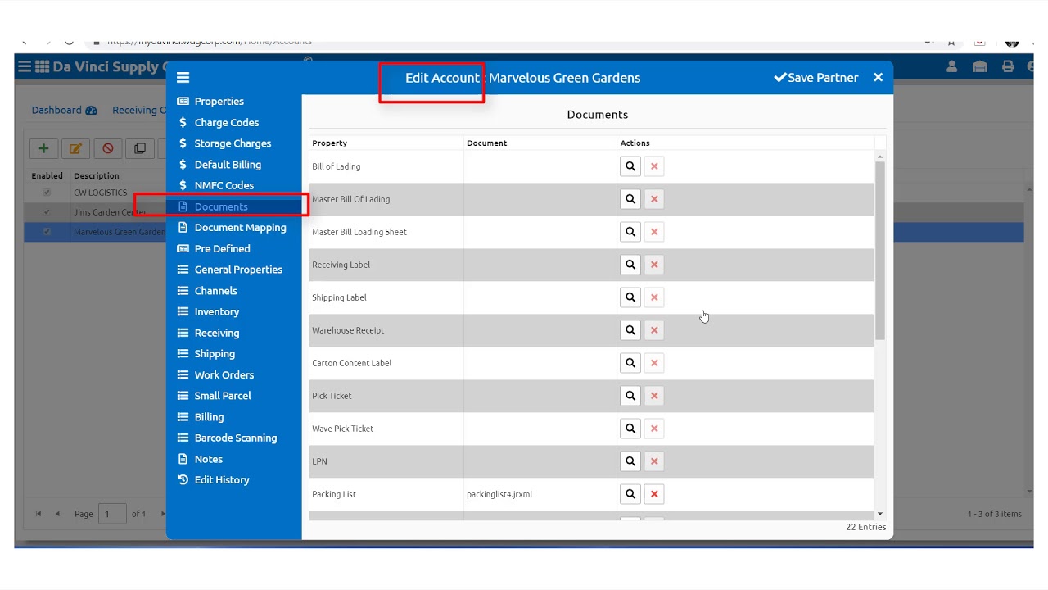Click the warehouse icon in the header

(979, 66)
